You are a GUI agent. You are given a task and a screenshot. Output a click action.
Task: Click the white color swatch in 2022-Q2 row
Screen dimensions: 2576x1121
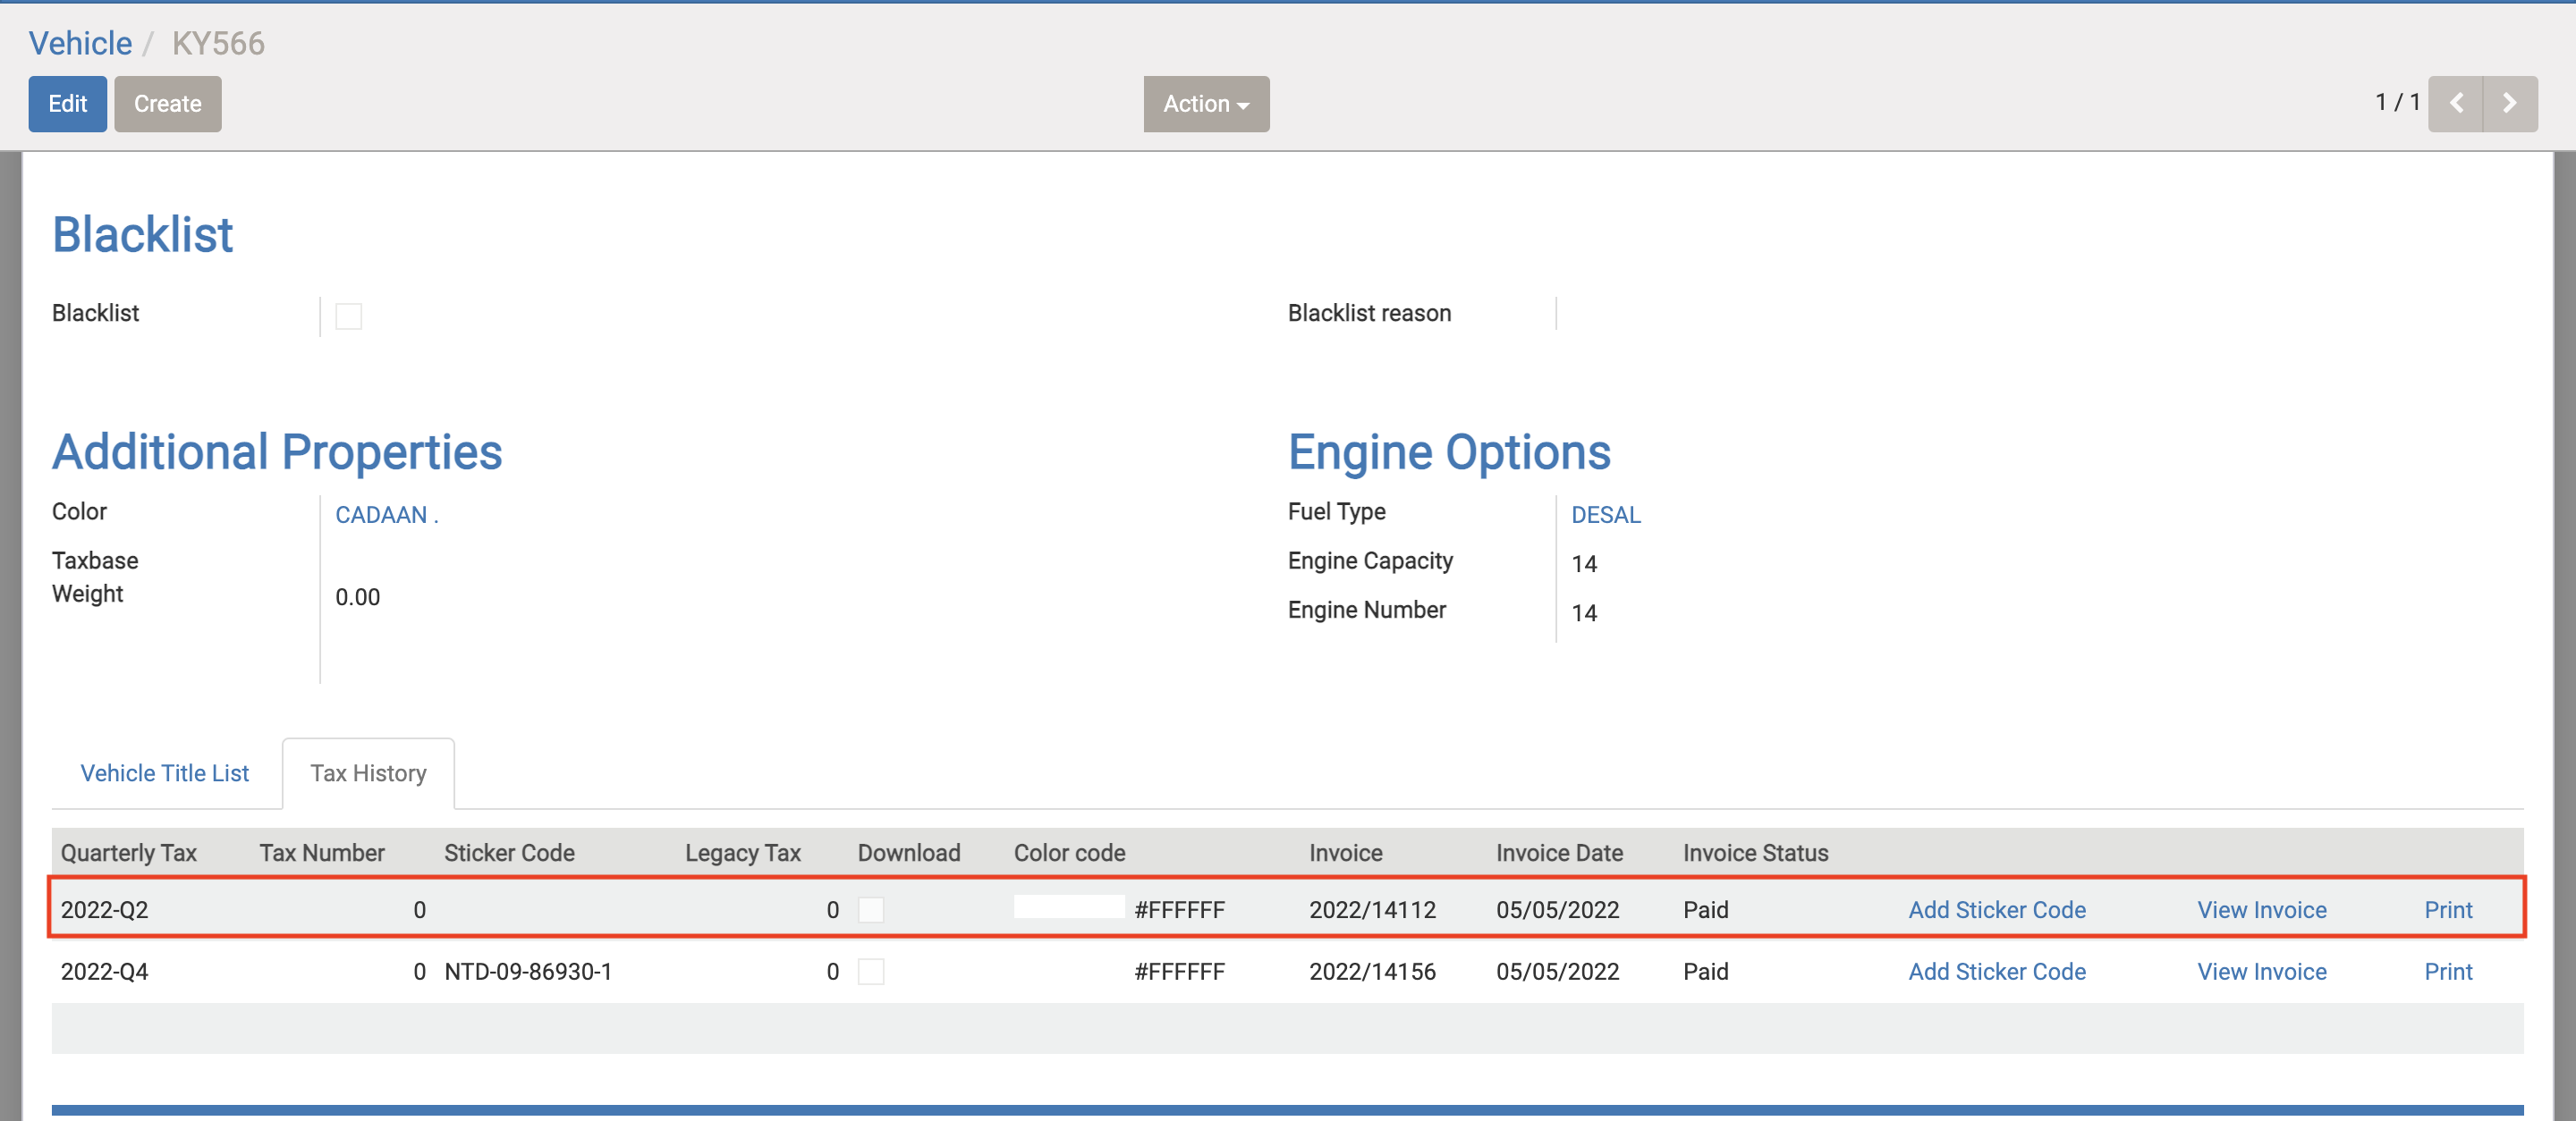[x=1069, y=906]
